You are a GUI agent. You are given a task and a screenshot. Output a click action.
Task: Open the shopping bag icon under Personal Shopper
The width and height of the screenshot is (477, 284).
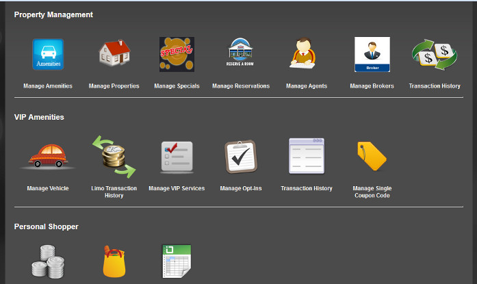(x=114, y=263)
